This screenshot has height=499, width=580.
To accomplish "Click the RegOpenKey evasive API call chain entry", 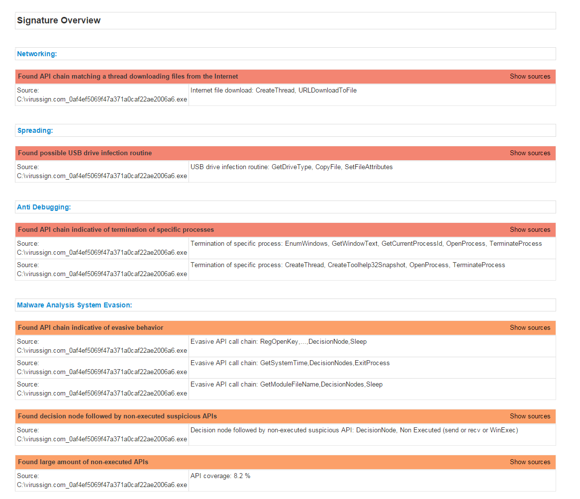I will pos(279,341).
